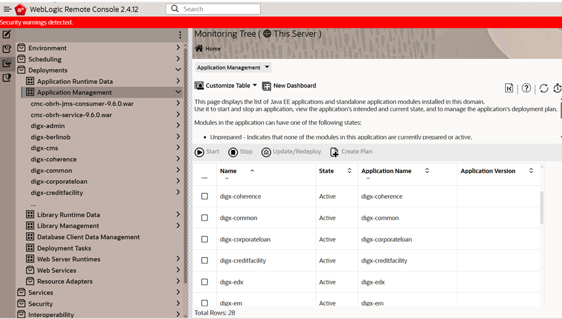562x319 pixels.
Task: Click the Home house icon
Action: (199, 48)
